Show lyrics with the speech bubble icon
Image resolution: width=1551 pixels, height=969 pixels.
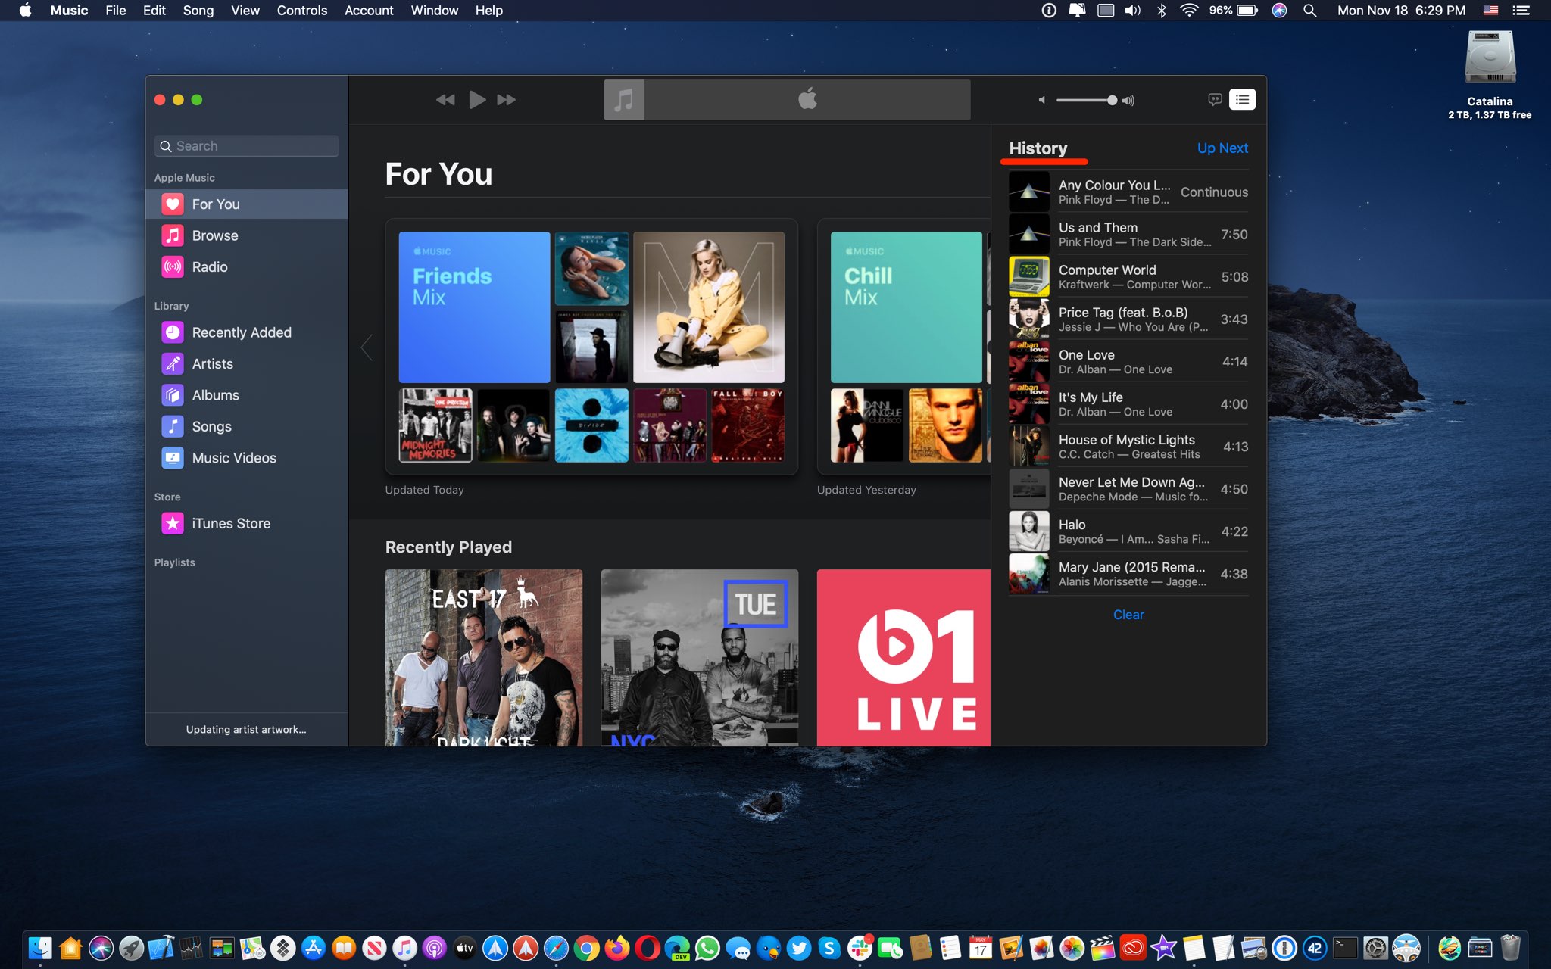point(1215,100)
